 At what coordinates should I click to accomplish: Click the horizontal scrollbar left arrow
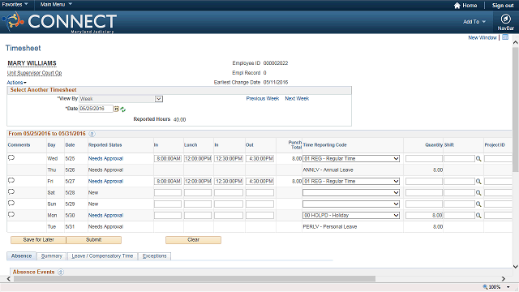tap(9, 279)
